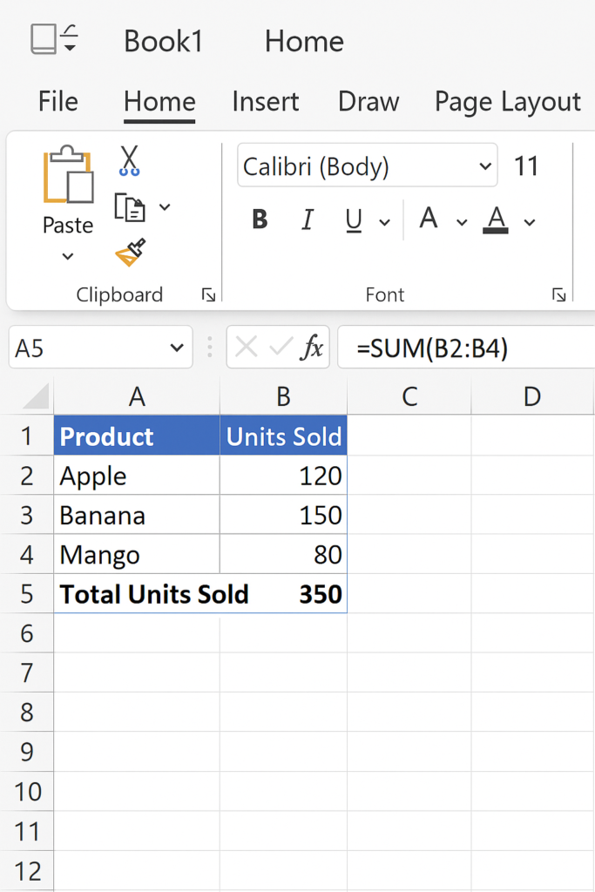Select the cell containing Banana

click(x=136, y=515)
